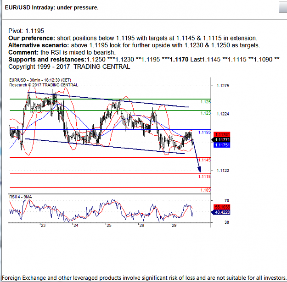Viewport: 287px width, 282px height.
Task: Click the black 1.11771 current price tag
Action: (x=222, y=140)
